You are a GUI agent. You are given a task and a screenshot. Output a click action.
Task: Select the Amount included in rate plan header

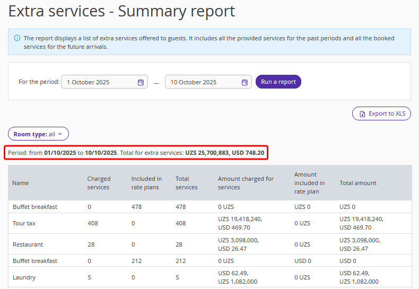(x=309, y=183)
